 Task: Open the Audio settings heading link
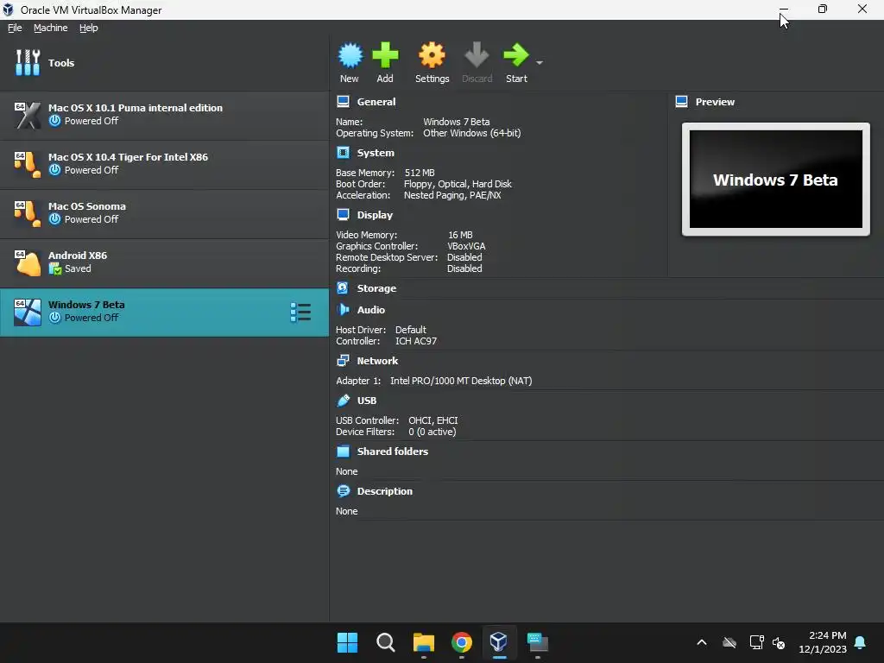[371, 310]
